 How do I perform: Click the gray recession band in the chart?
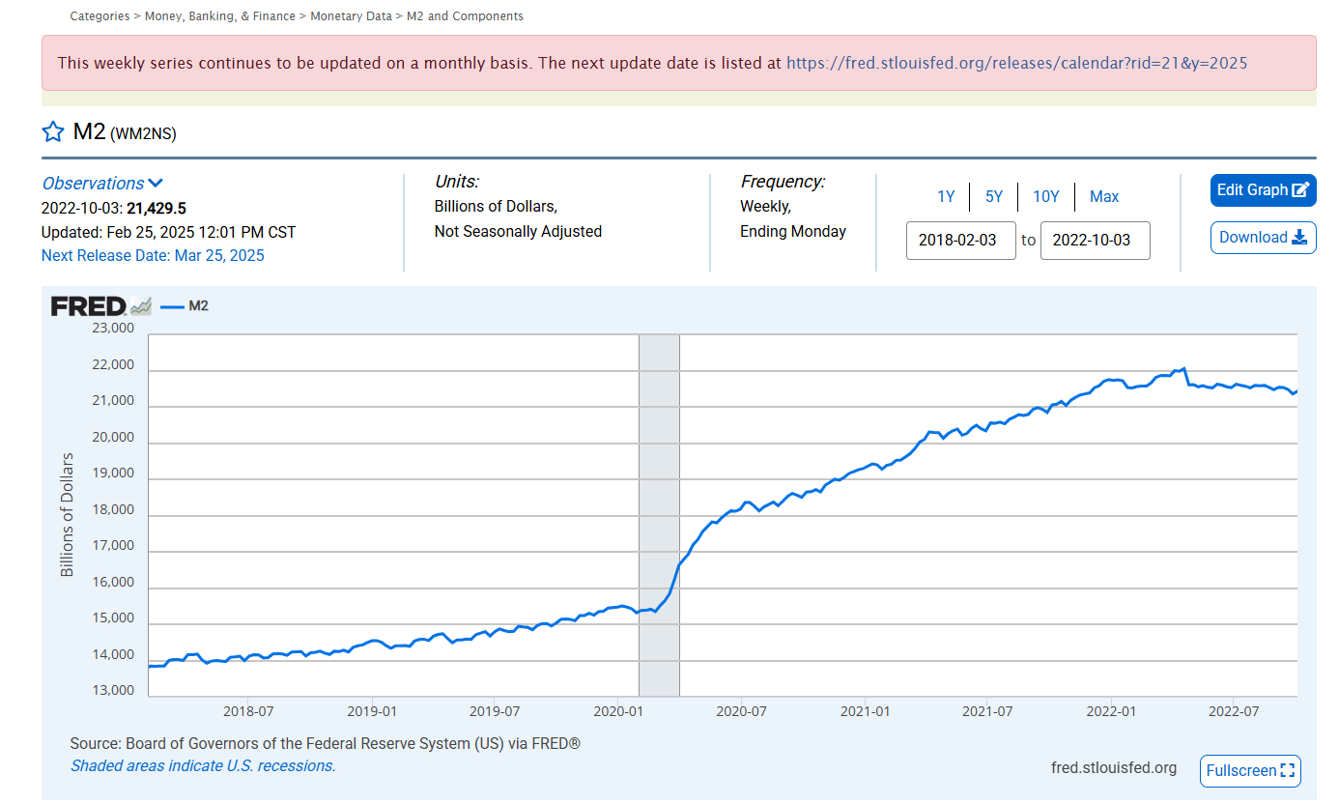pyautogui.click(x=659, y=515)
